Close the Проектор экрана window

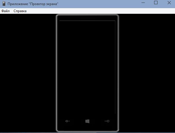[169, 3]
